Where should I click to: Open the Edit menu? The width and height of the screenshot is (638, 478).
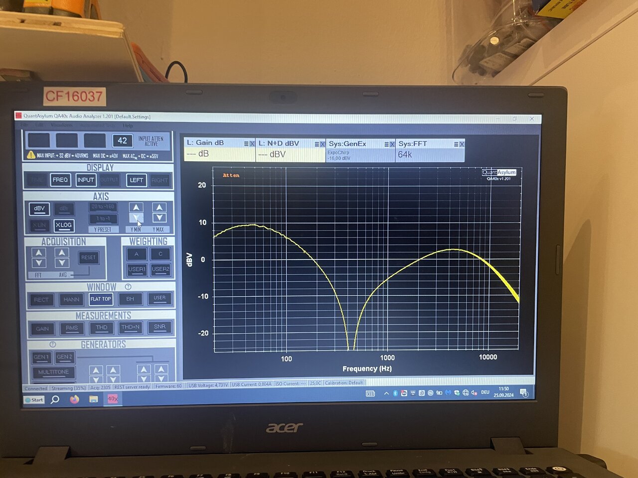tap(40, 125)
